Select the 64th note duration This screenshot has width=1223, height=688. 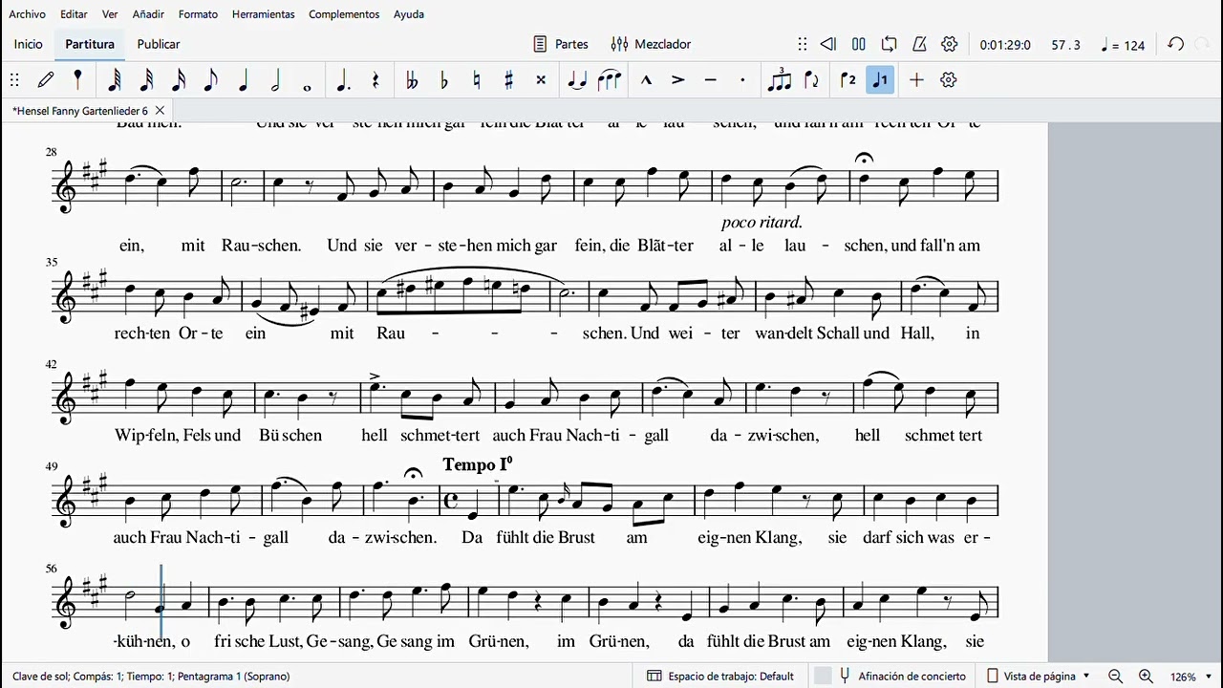(115, 80)
